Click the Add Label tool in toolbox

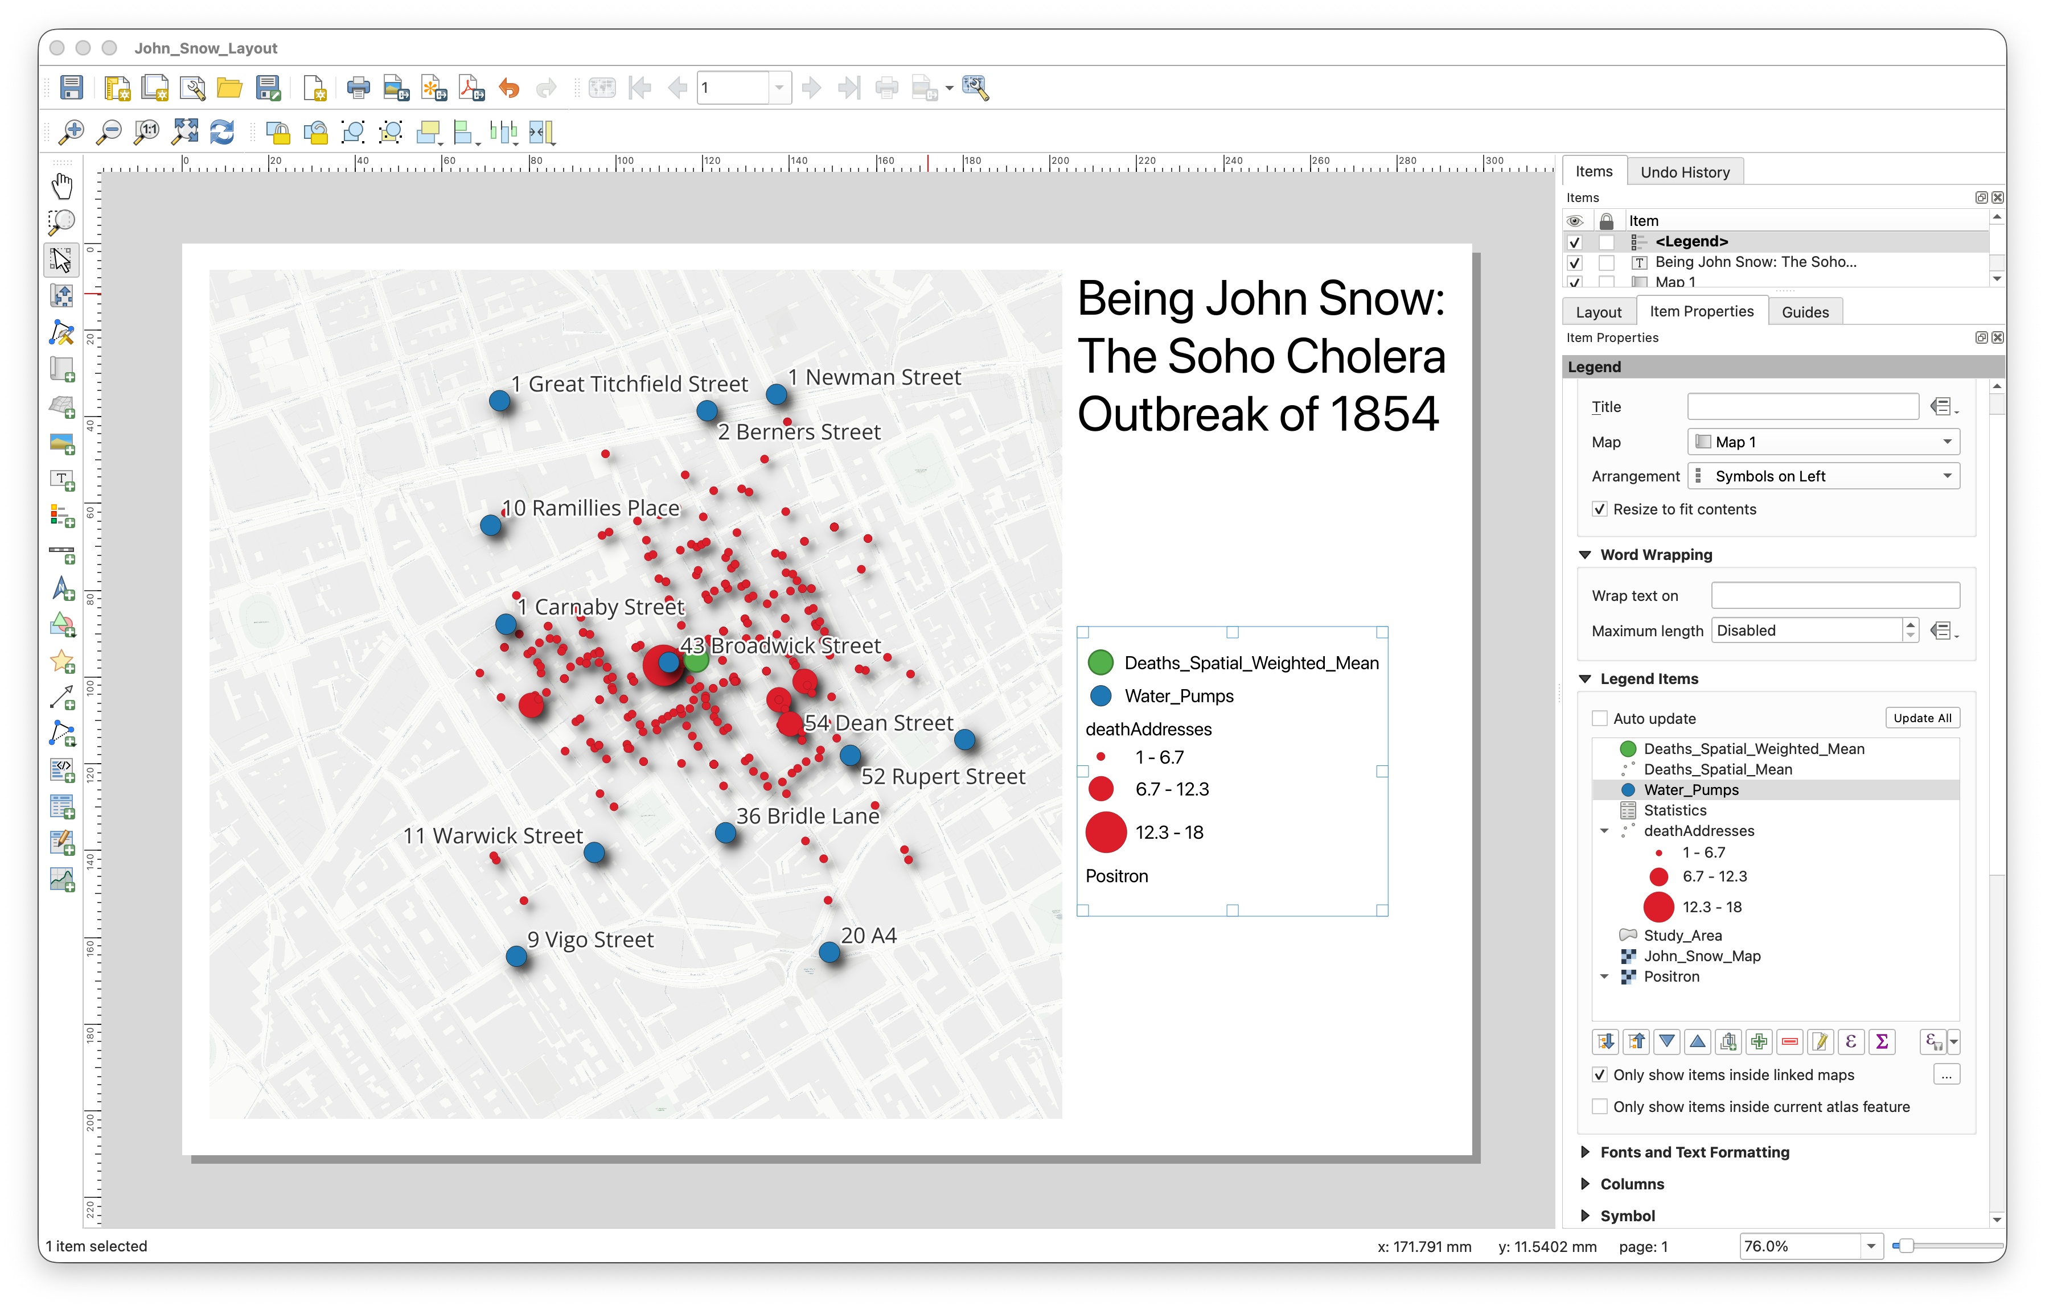click(x=61, y=480)
